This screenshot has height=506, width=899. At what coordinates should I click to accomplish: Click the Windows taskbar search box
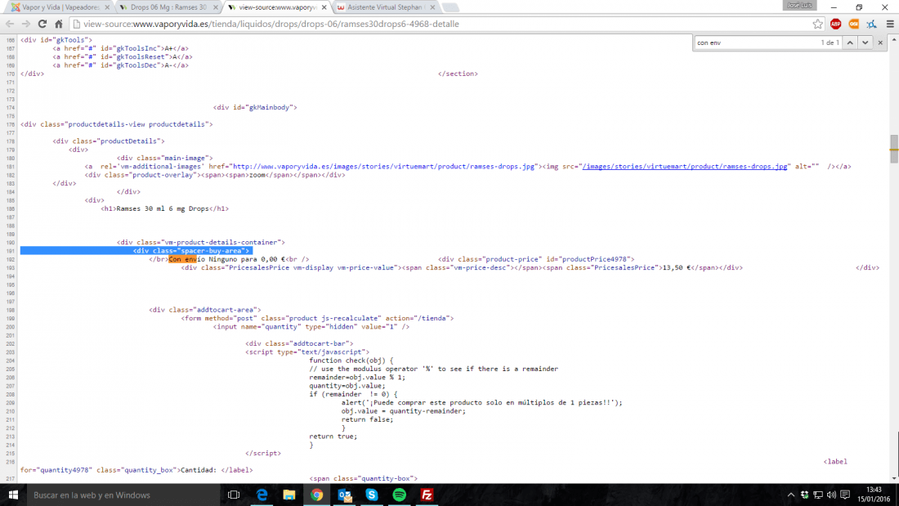click(123, 495)
